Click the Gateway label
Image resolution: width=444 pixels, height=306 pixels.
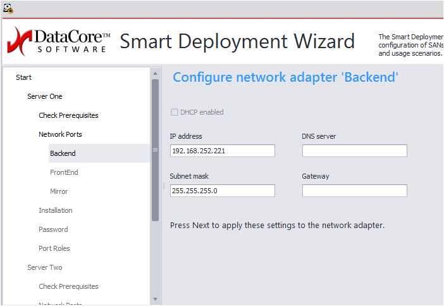coord(316,176)
